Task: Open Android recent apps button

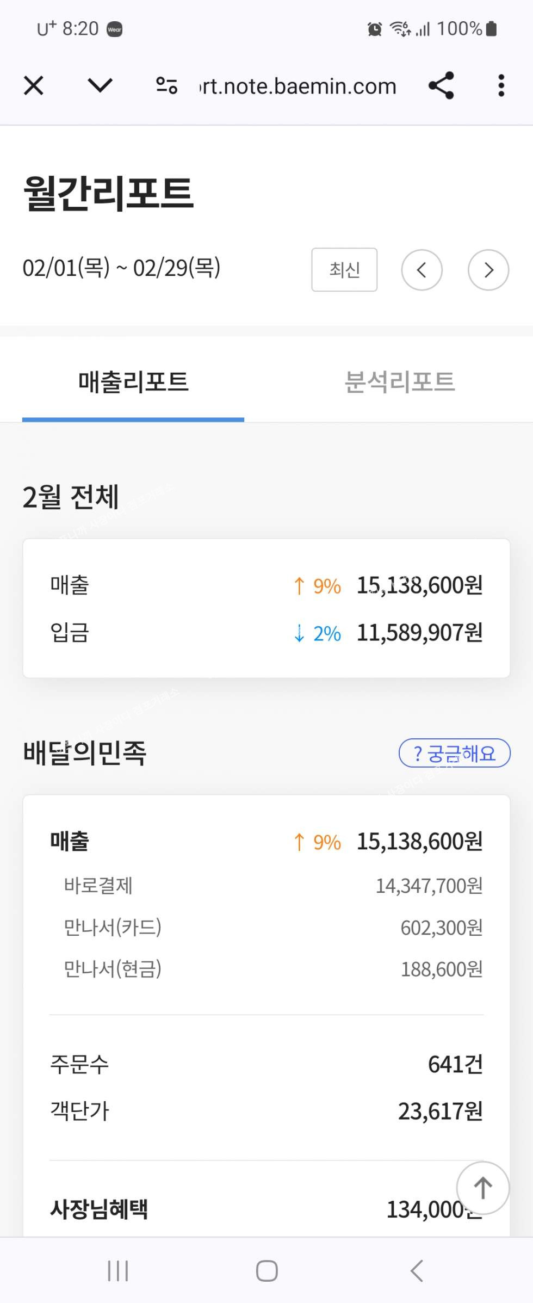Action: point(117,1271)
